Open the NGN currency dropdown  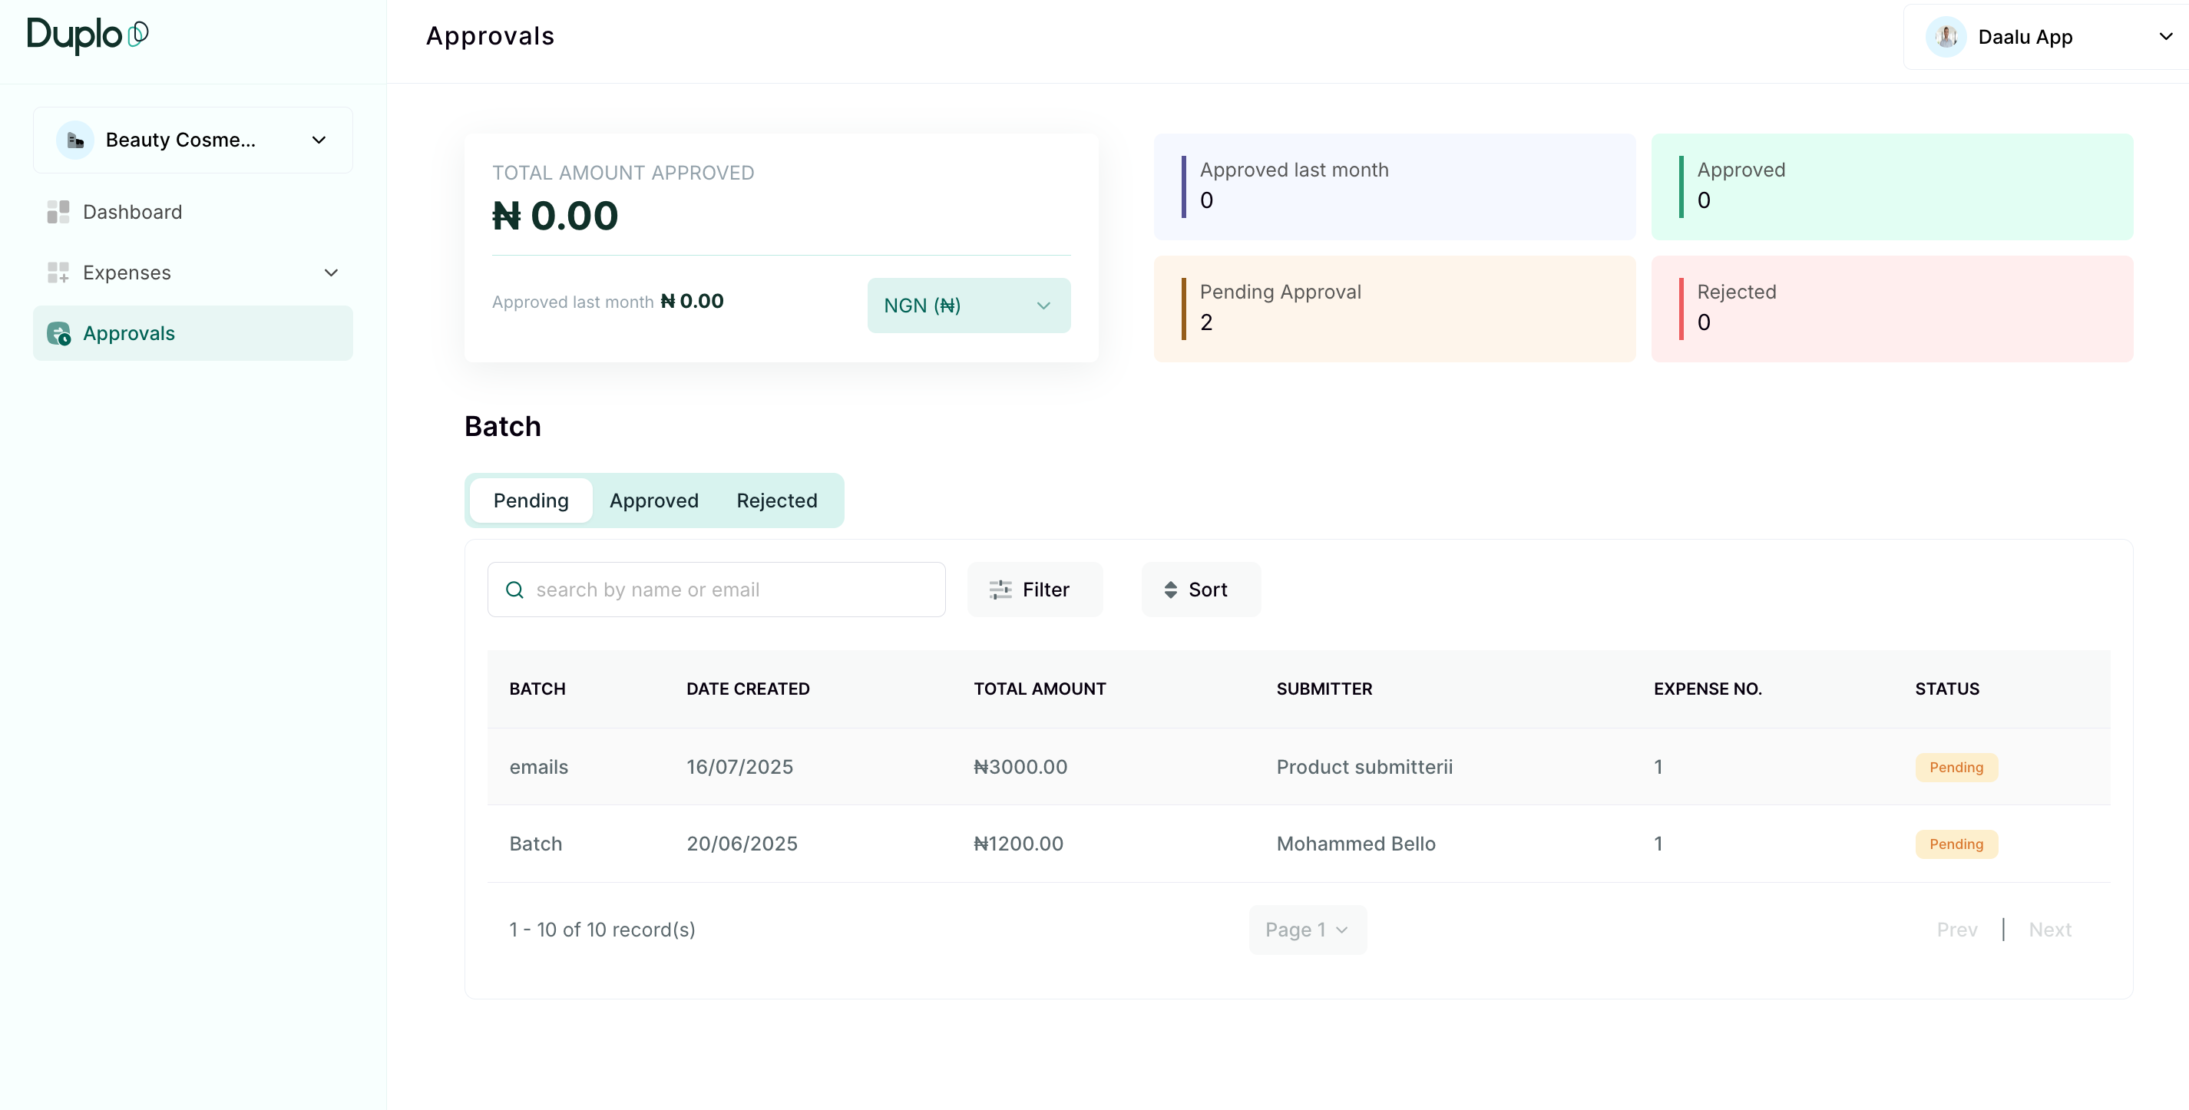coord(968,306)
